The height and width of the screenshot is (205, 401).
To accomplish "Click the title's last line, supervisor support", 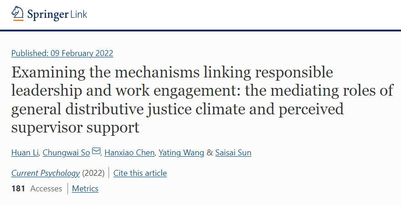I will pos(75,127).
